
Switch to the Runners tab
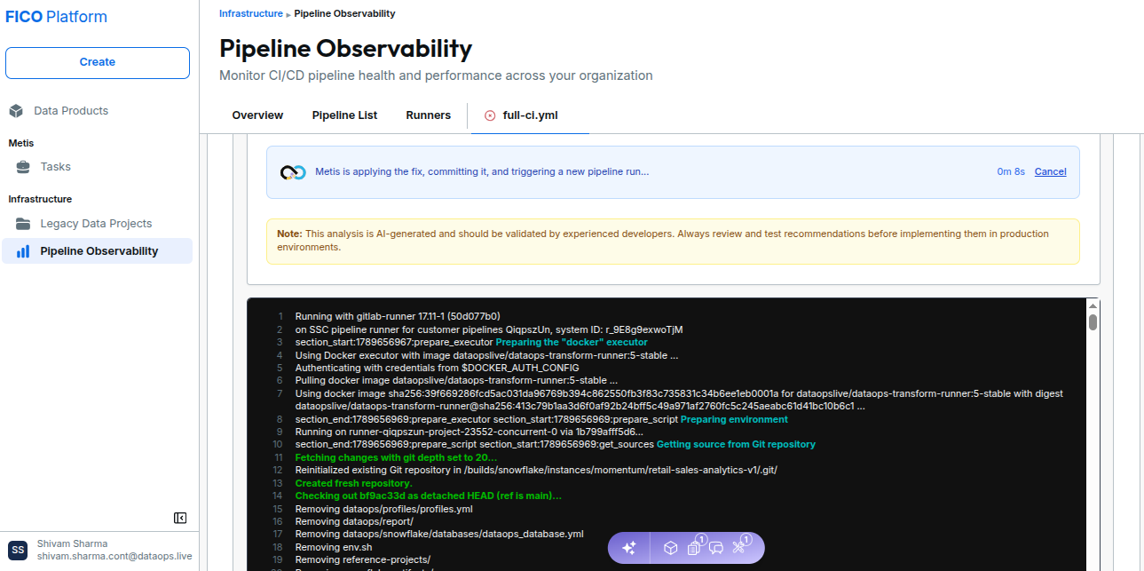429,115
